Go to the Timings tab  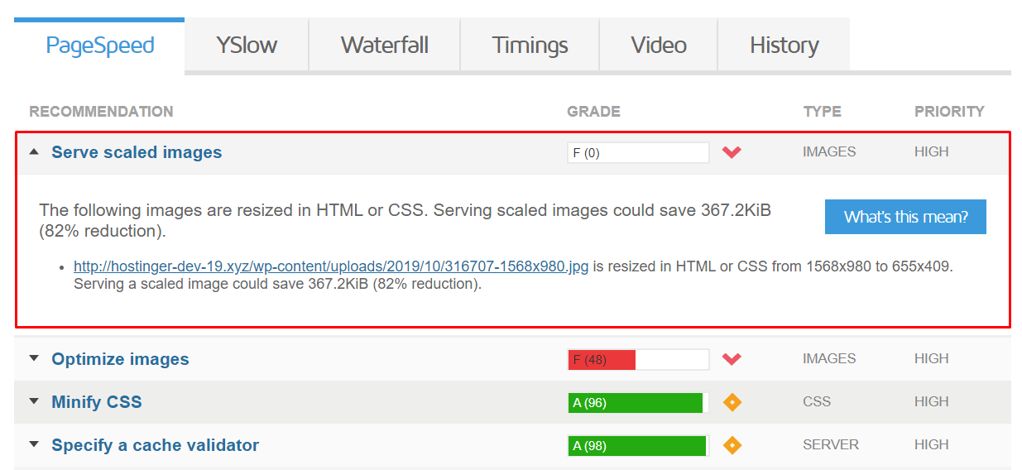530,45
